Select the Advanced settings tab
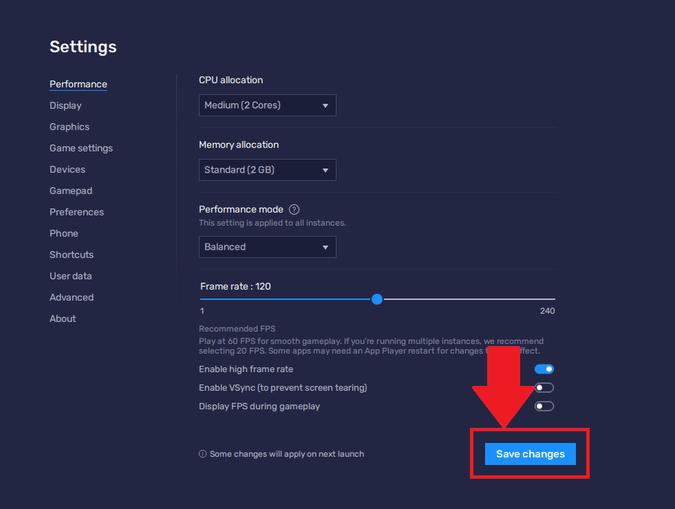Screen dimensions: 675x509 pos(72,297)
